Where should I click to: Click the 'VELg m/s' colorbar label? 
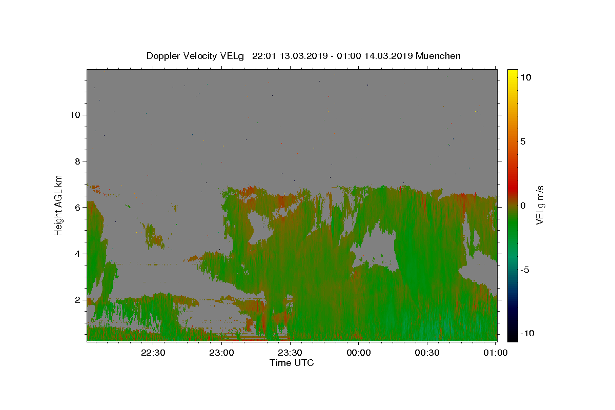pyautogui.click(x=540, y=205)
